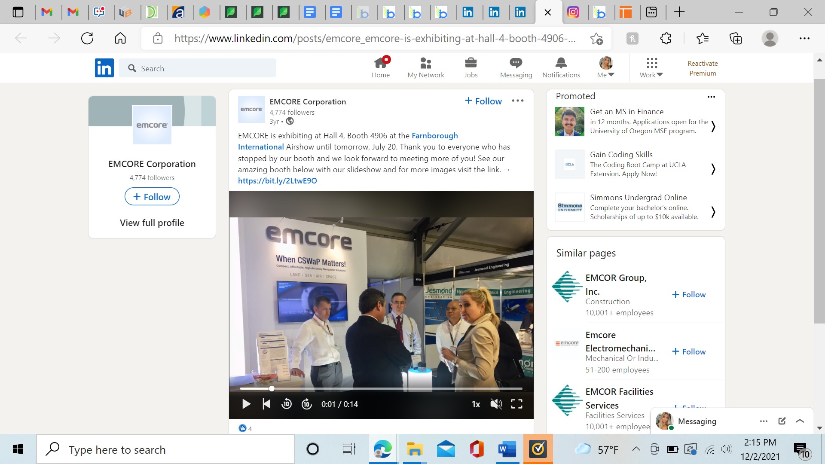
Task: Follow EMCORE Corporation in sidebar card
Action: (152, 197)
